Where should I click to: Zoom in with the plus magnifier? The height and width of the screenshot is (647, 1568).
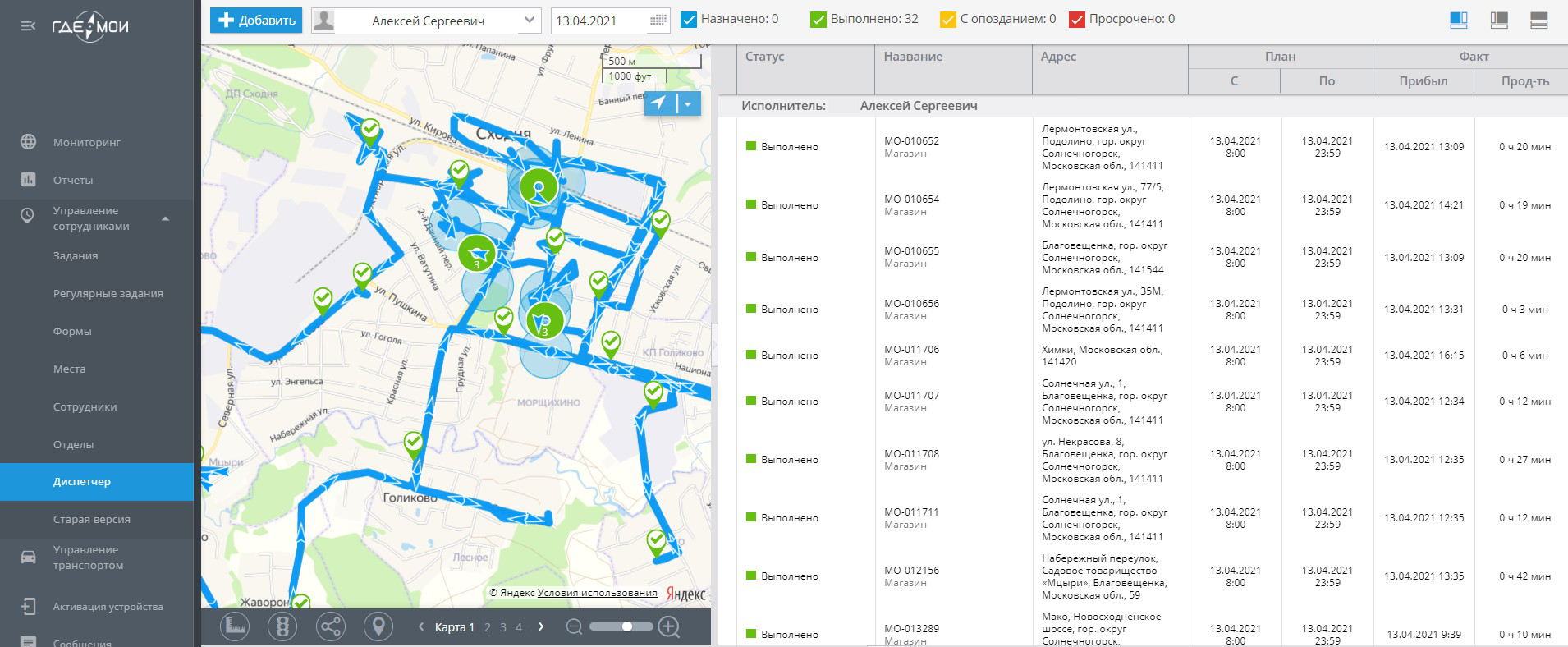(x=669, y=627)
